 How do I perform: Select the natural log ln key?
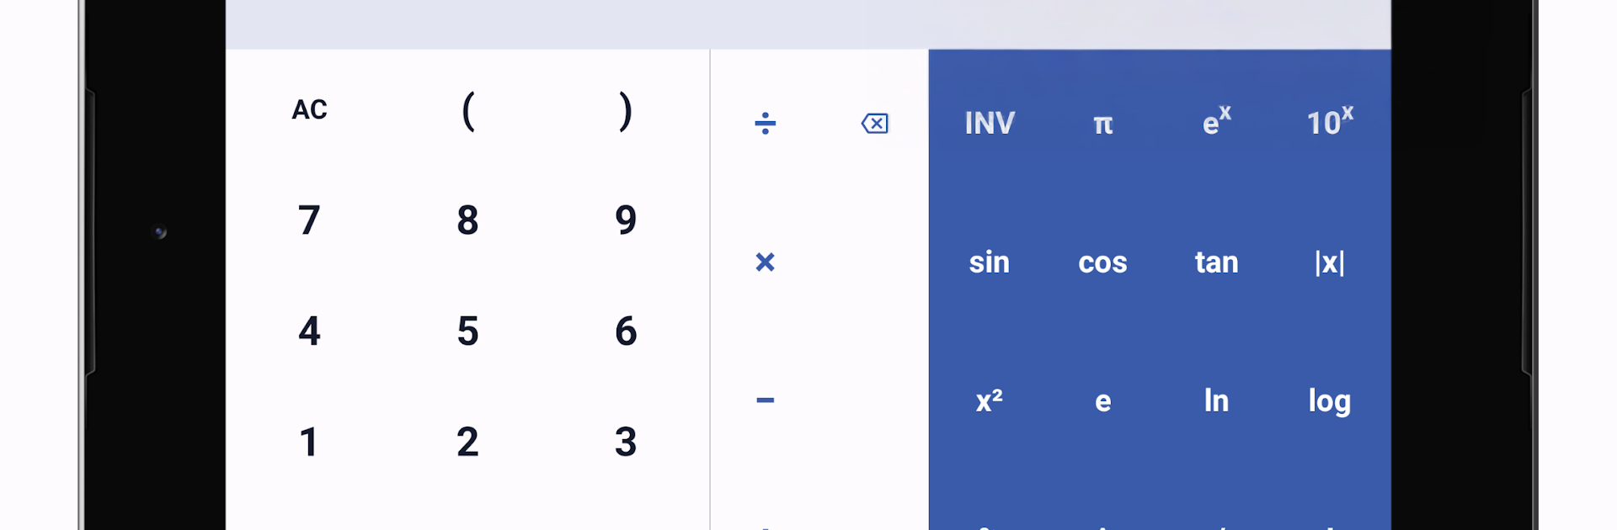pyautogui.click(x=1216, y=400)
